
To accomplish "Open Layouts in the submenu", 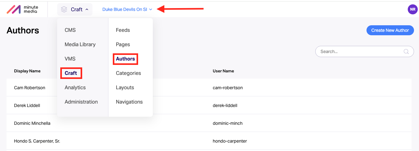I will pos(125,87).
